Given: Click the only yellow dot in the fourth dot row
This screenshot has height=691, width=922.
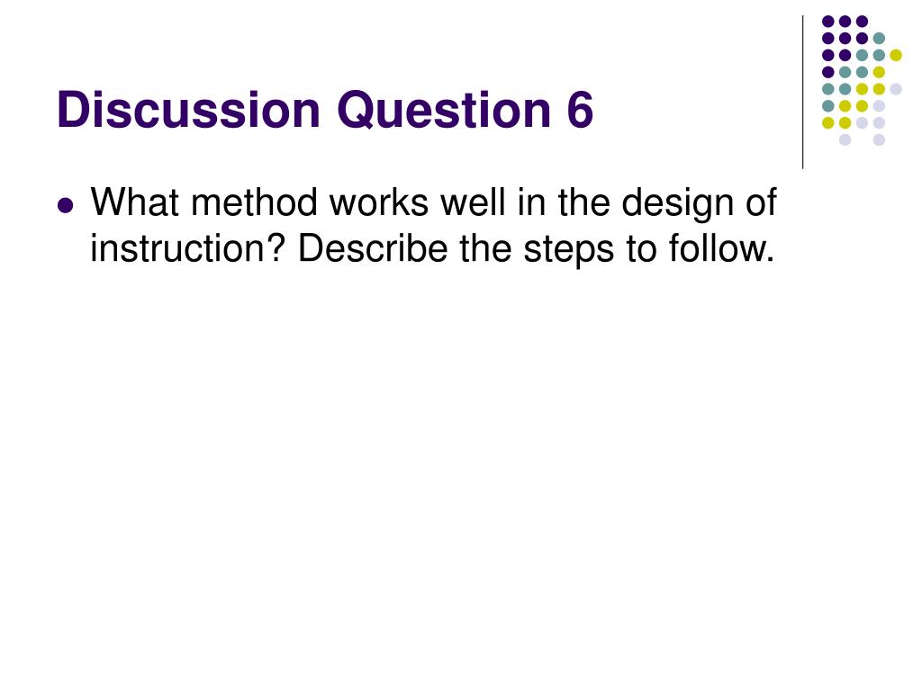Looking at the screenshot, I should 879,72.
